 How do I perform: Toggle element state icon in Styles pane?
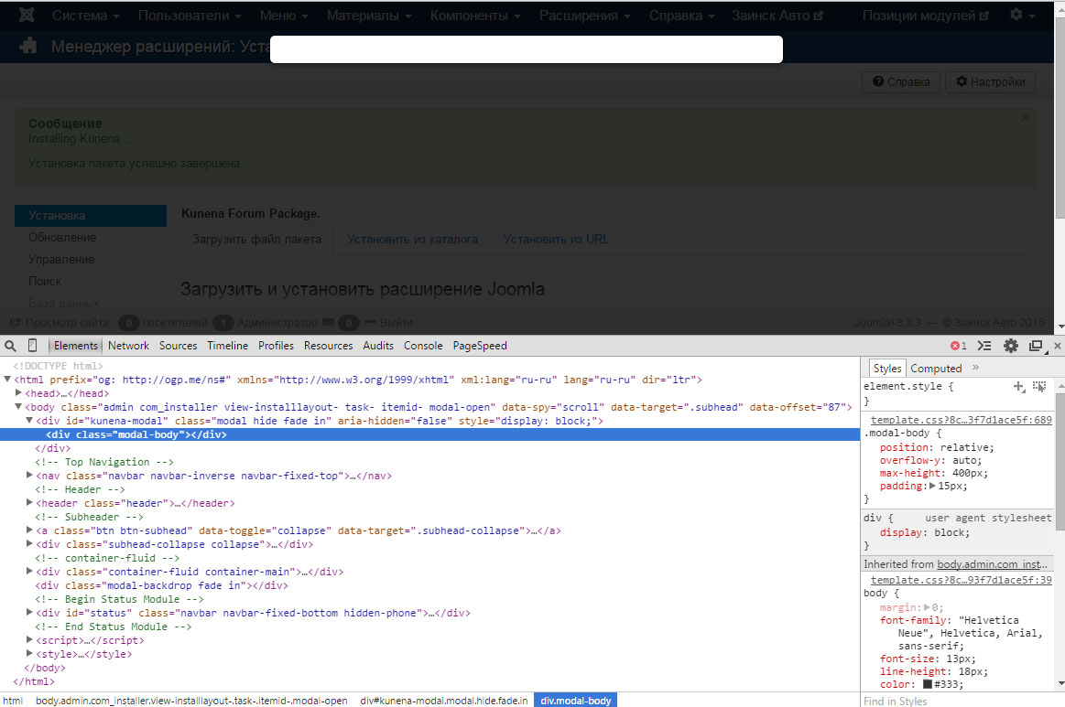point(1039,387)
